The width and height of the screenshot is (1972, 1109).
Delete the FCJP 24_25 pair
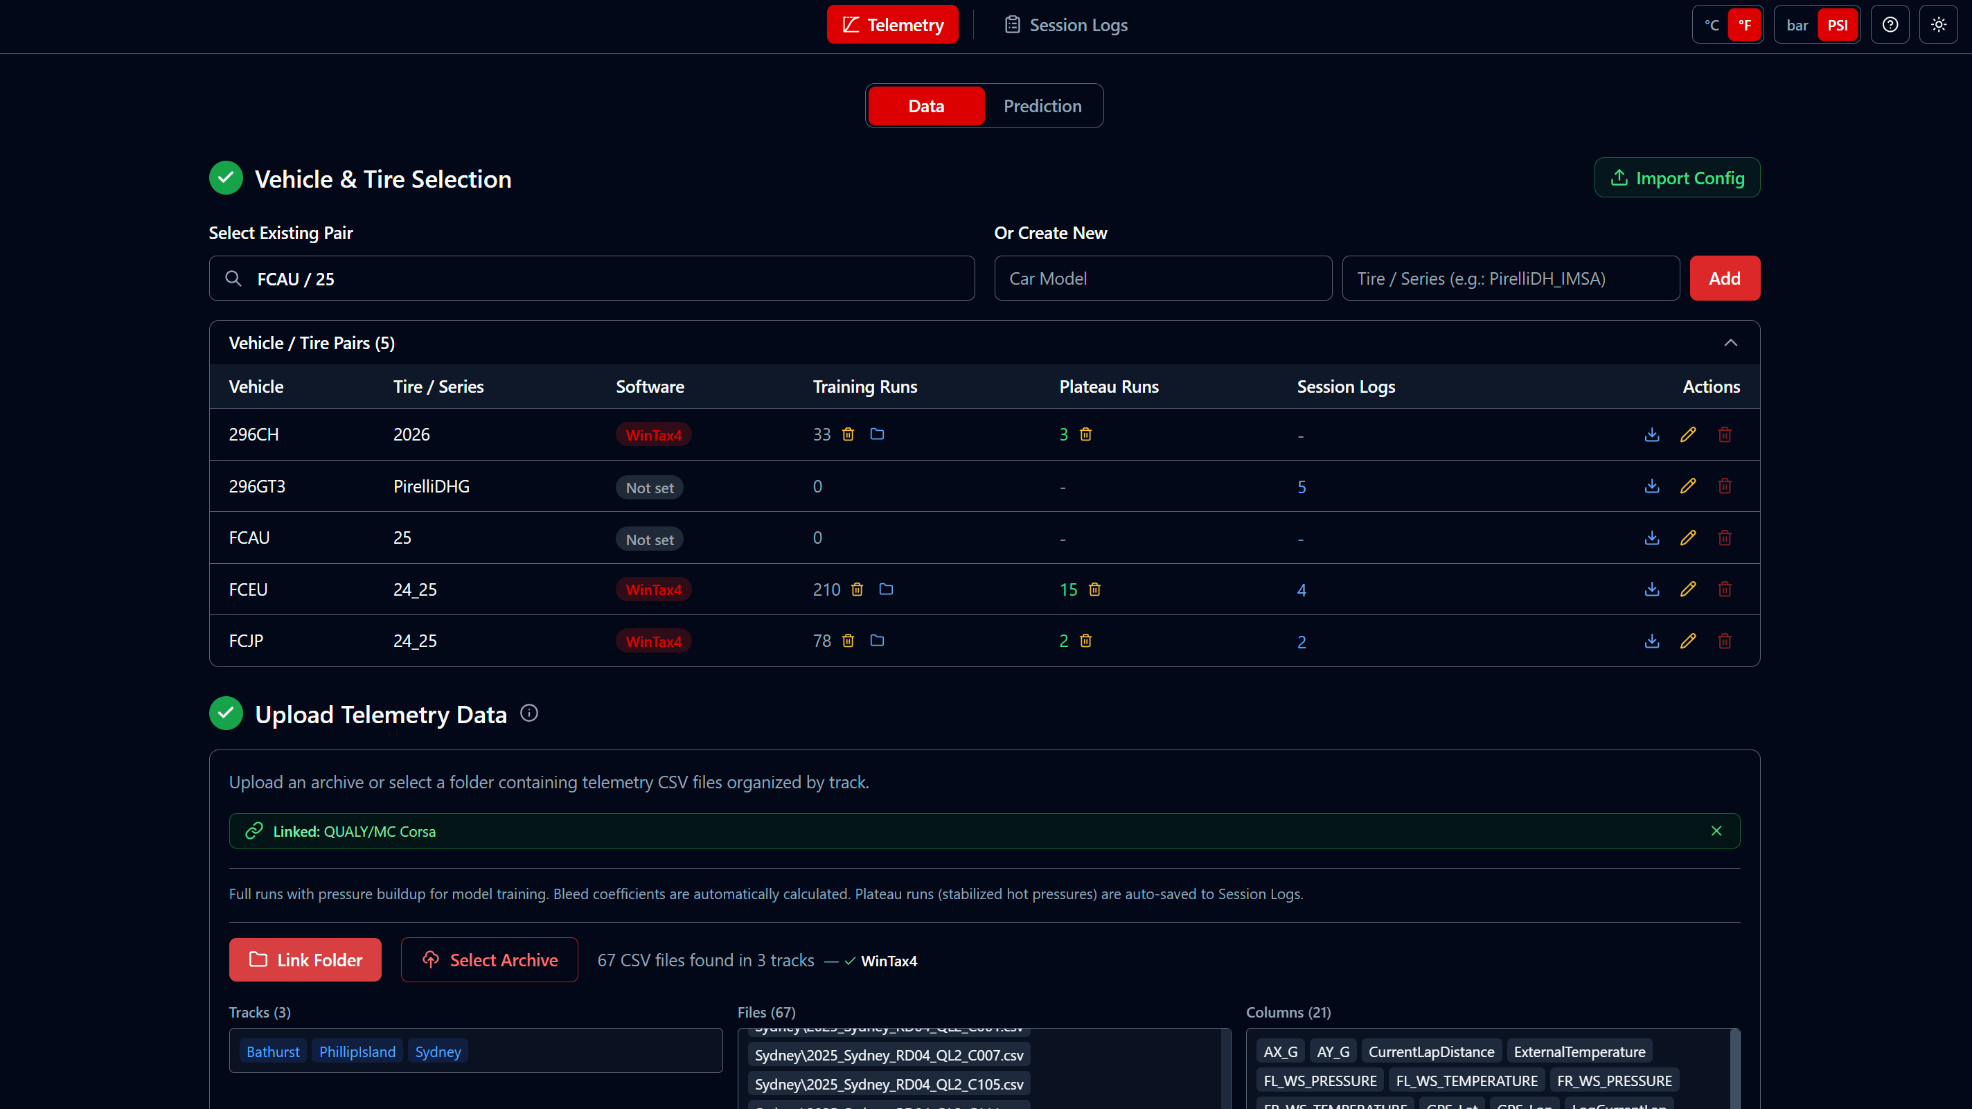(x=1725, y=641)
